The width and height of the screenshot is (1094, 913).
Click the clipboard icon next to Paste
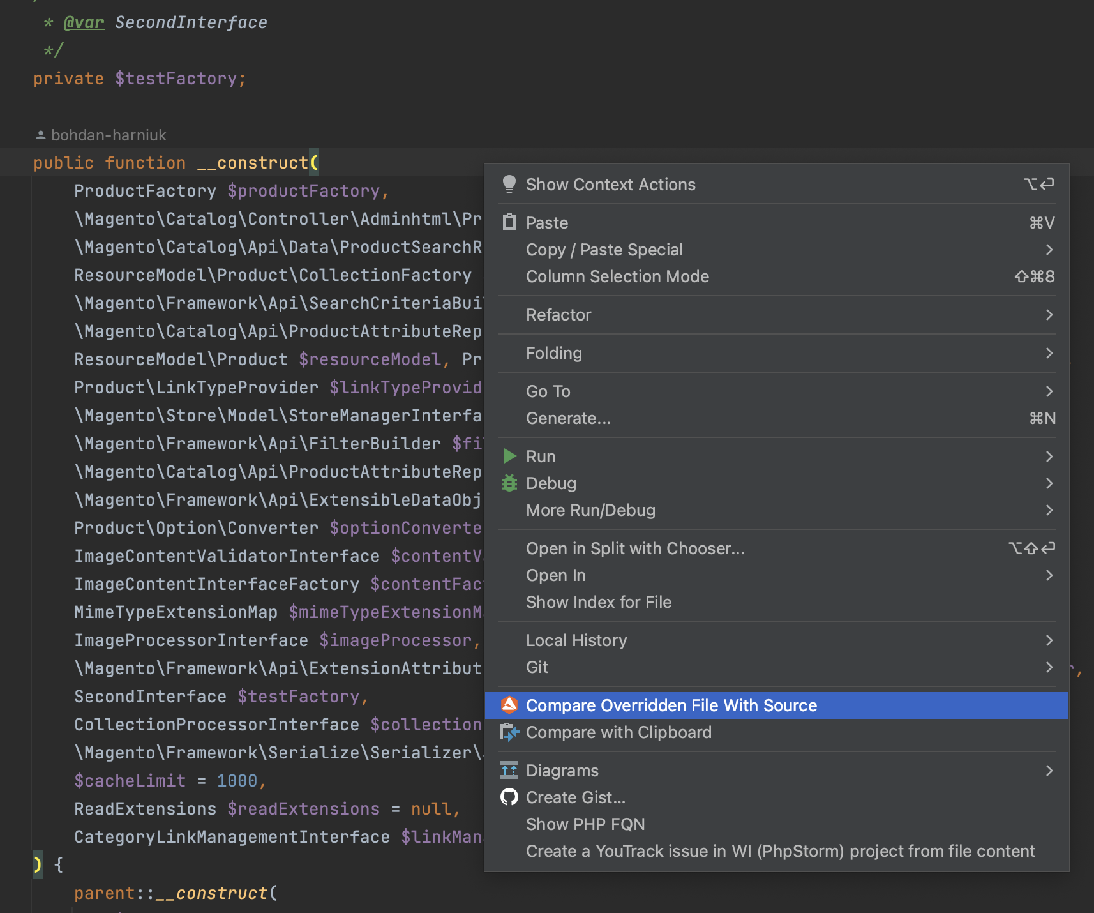click(x=509, y=222)
